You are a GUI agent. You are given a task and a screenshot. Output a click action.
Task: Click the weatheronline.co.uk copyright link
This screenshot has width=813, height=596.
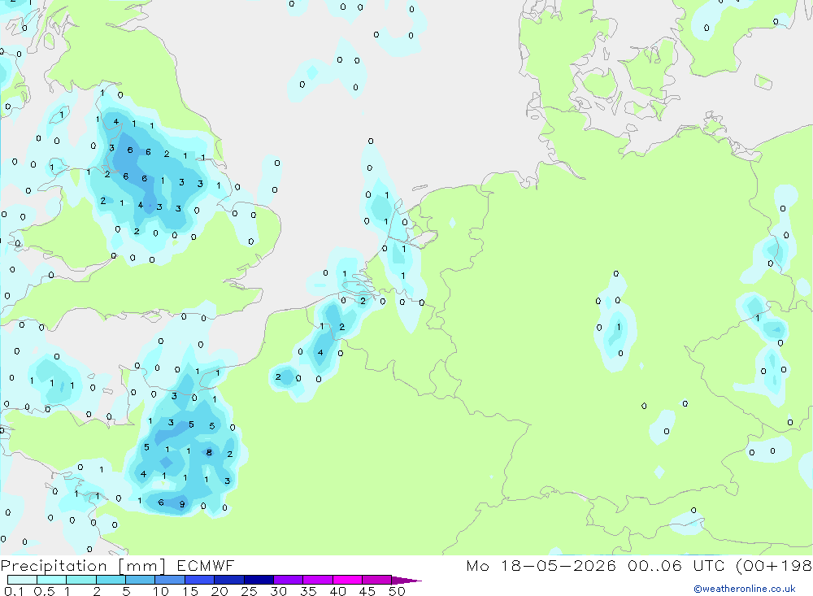pyautogui.click(x=745, y=589)
